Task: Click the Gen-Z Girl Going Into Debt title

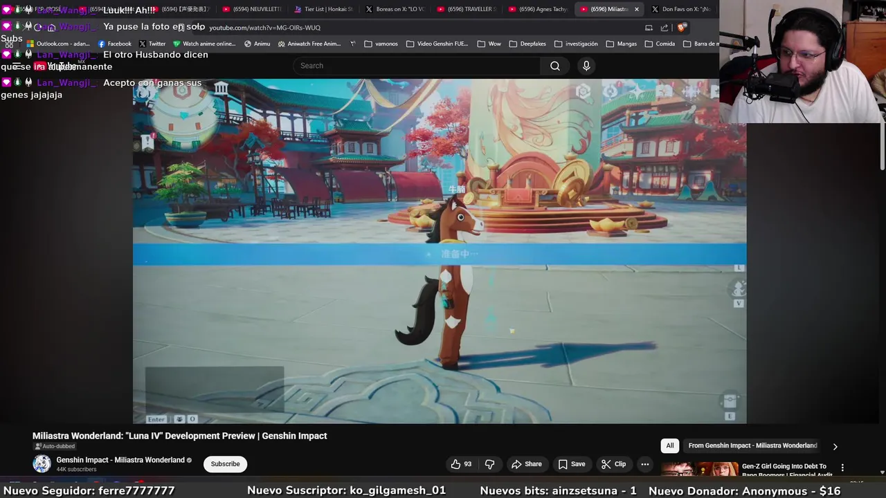Action: (x=786, y=470)
